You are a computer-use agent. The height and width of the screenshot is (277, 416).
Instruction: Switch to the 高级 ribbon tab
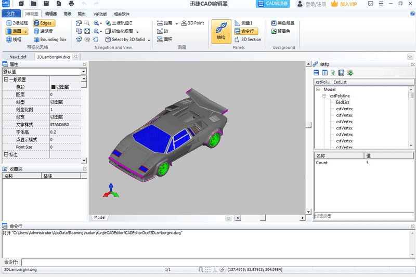[68, 14]
